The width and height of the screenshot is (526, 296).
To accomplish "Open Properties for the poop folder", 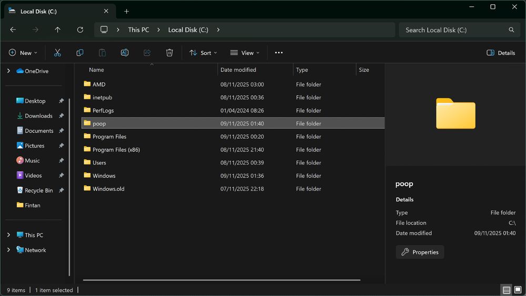I will [x=420, y=252].
